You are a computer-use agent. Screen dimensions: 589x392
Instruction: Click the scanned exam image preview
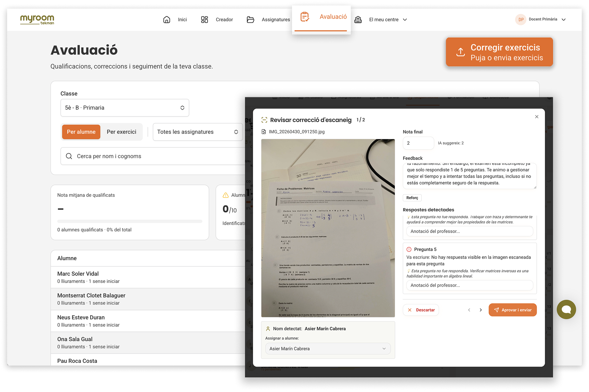click(328, 228)
